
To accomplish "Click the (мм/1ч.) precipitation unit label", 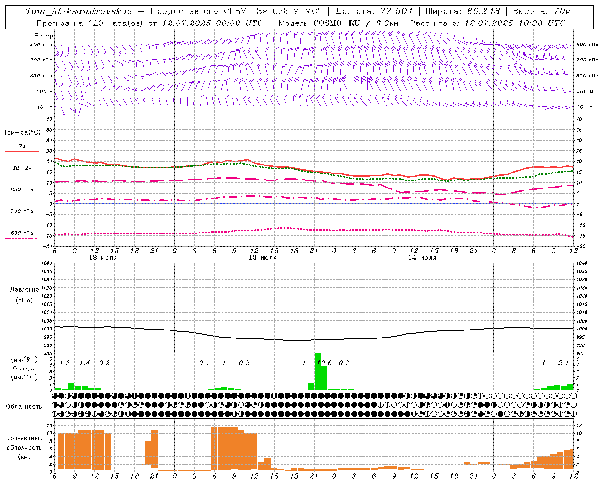I will point(24,377).
